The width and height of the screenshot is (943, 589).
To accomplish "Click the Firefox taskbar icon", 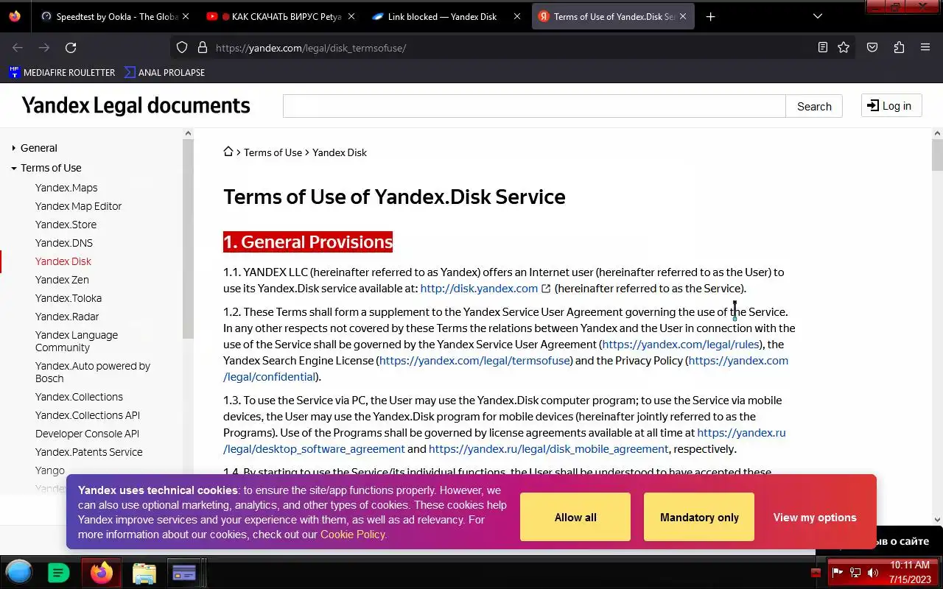I will (102, 572).
